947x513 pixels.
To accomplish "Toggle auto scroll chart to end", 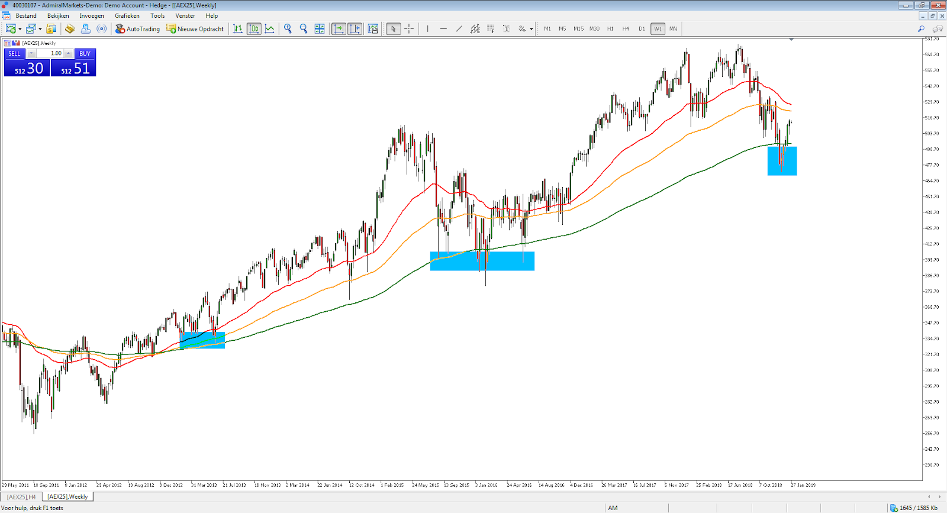I will [339, 28].
